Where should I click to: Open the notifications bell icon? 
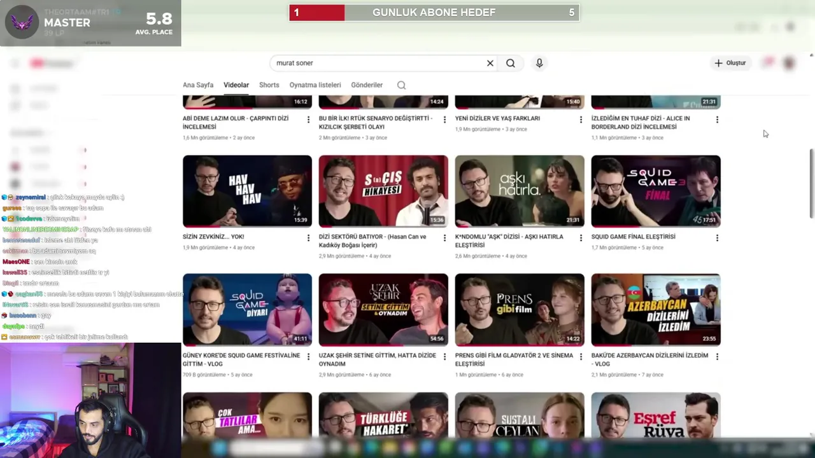pyautogui.click(x=769, y=62)
